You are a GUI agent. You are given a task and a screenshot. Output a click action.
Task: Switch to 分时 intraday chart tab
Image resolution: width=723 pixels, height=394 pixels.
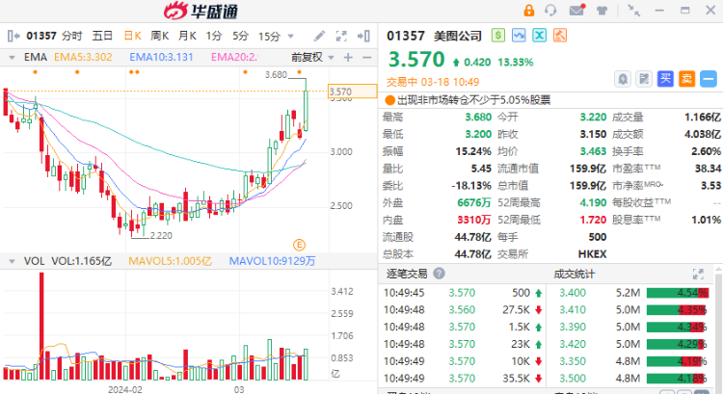71,36
